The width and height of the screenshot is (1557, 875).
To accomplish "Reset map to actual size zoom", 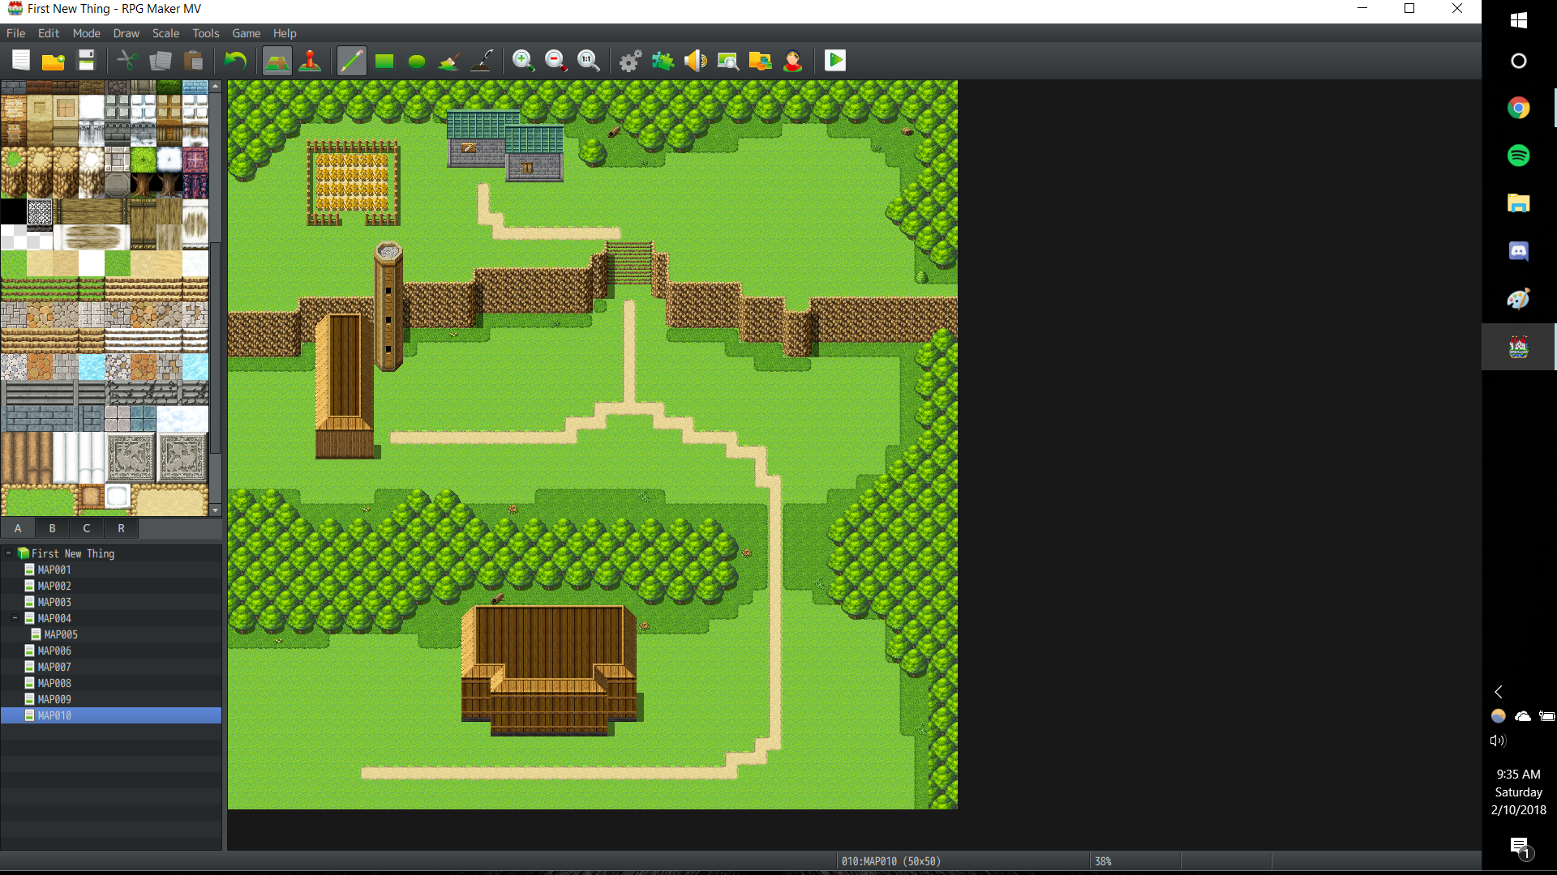I will pyautogui.click(x=589, y=61).
